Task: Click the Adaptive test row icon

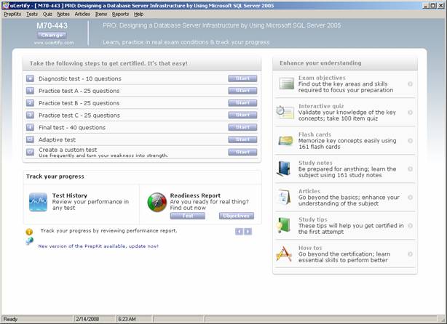Action: (30, 139)
